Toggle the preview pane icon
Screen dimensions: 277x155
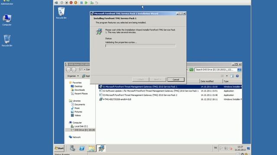(x=232, y=76)
